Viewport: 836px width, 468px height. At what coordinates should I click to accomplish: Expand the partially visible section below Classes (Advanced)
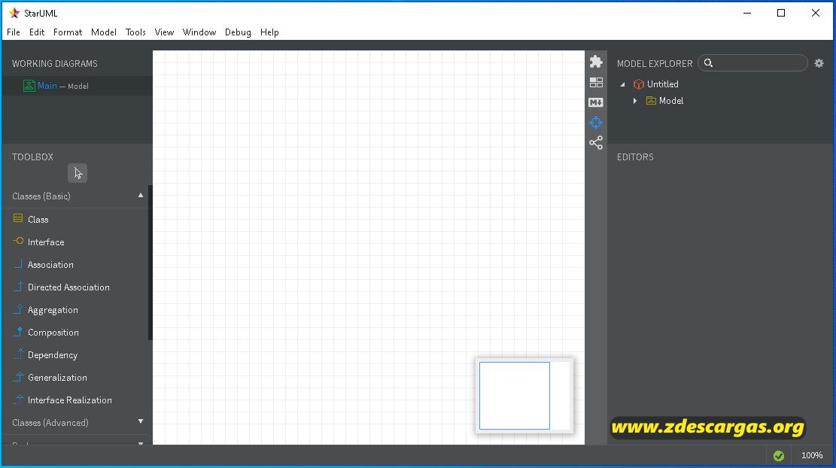tap(140, 443)
